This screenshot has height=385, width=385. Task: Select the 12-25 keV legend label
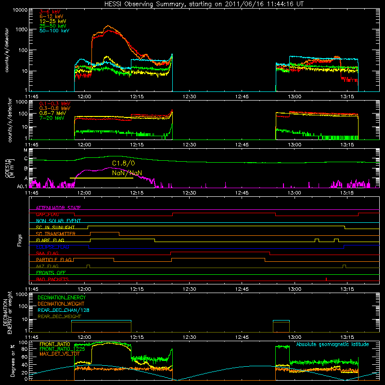(x=53, y=21)
